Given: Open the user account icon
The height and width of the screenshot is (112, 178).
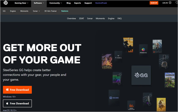Looking at the screenshot, I should (170, 3).
